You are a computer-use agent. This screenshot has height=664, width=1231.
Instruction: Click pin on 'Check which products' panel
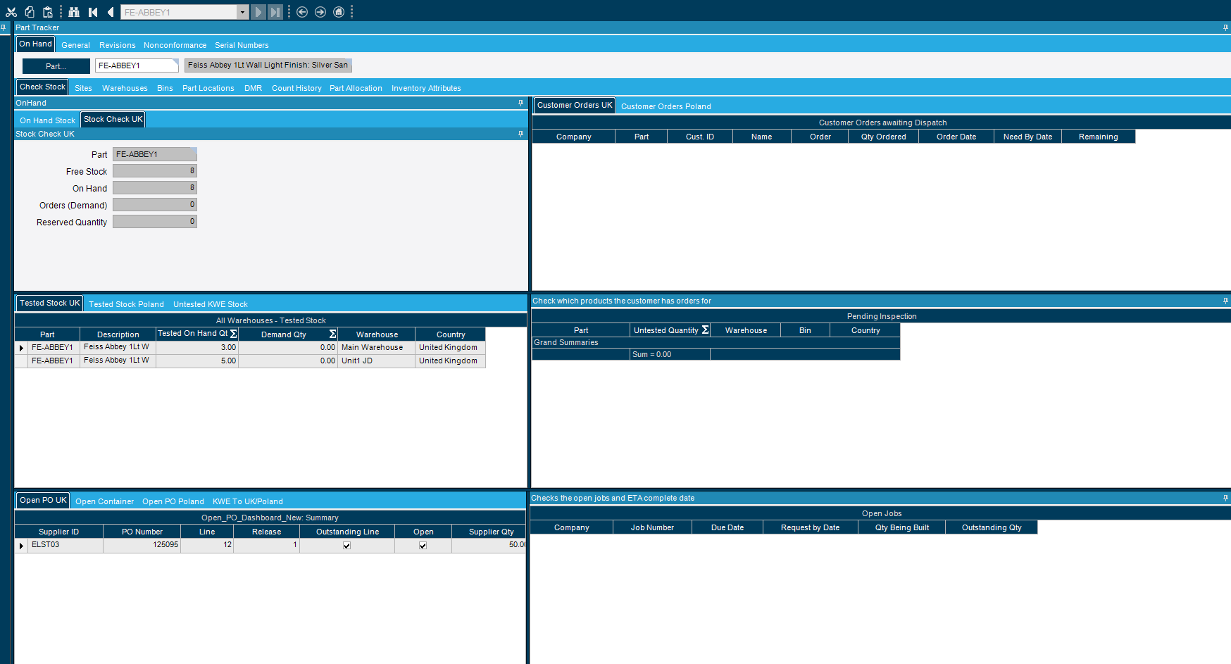tap(1225, 301)
